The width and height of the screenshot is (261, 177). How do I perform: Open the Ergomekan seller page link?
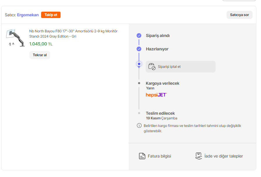28,15
